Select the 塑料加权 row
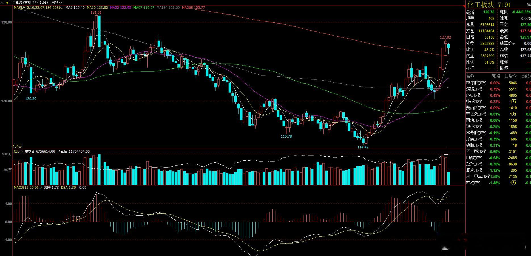 tap(498, 127)
